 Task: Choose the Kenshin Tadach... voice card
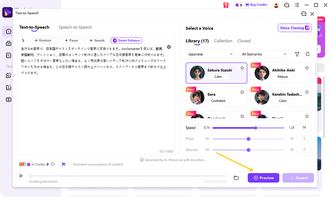[x=281, y=97]
